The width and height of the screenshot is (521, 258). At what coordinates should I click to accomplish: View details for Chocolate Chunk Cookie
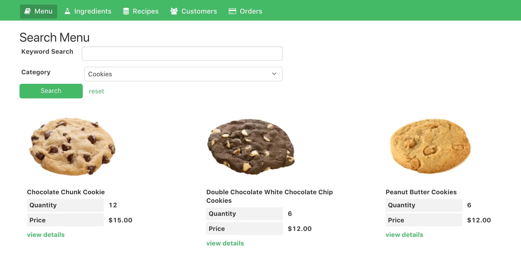point(46,235)
